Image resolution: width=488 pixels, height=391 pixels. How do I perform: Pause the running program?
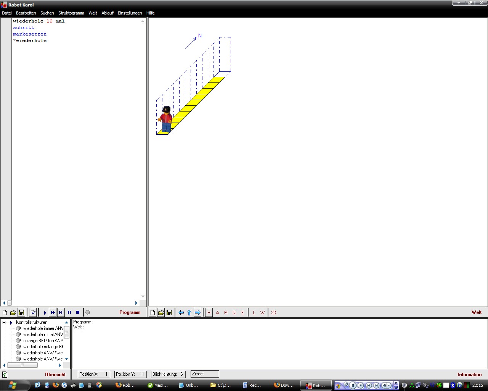[69, 312]
